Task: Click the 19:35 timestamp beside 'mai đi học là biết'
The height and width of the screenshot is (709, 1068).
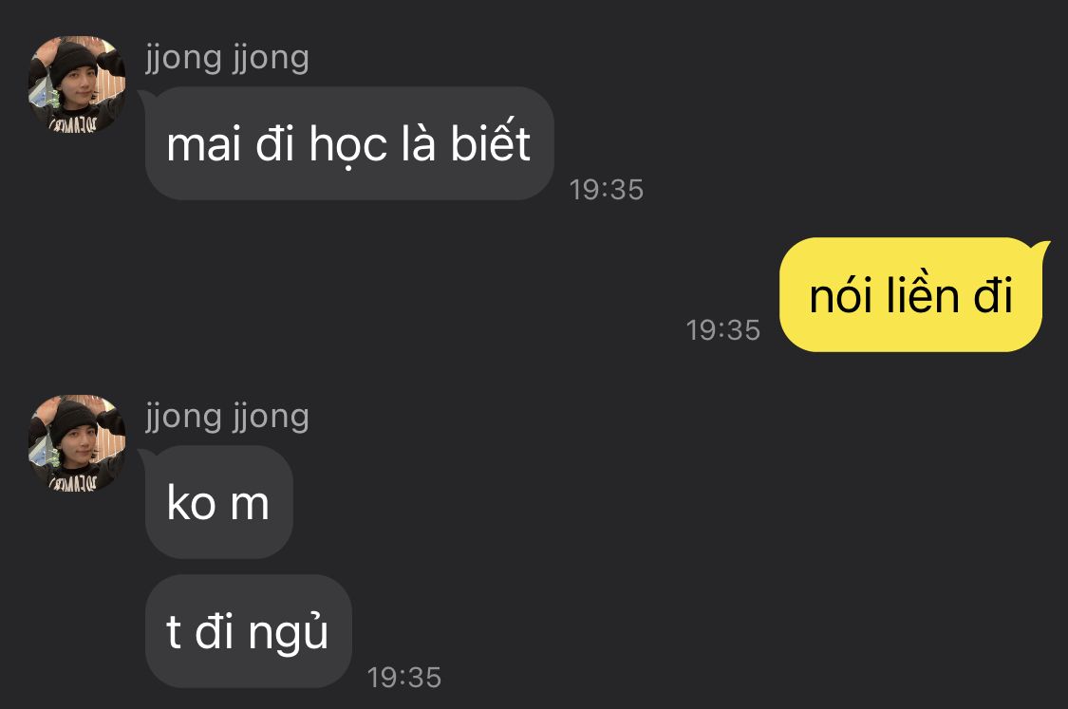Action: (607, 190)
